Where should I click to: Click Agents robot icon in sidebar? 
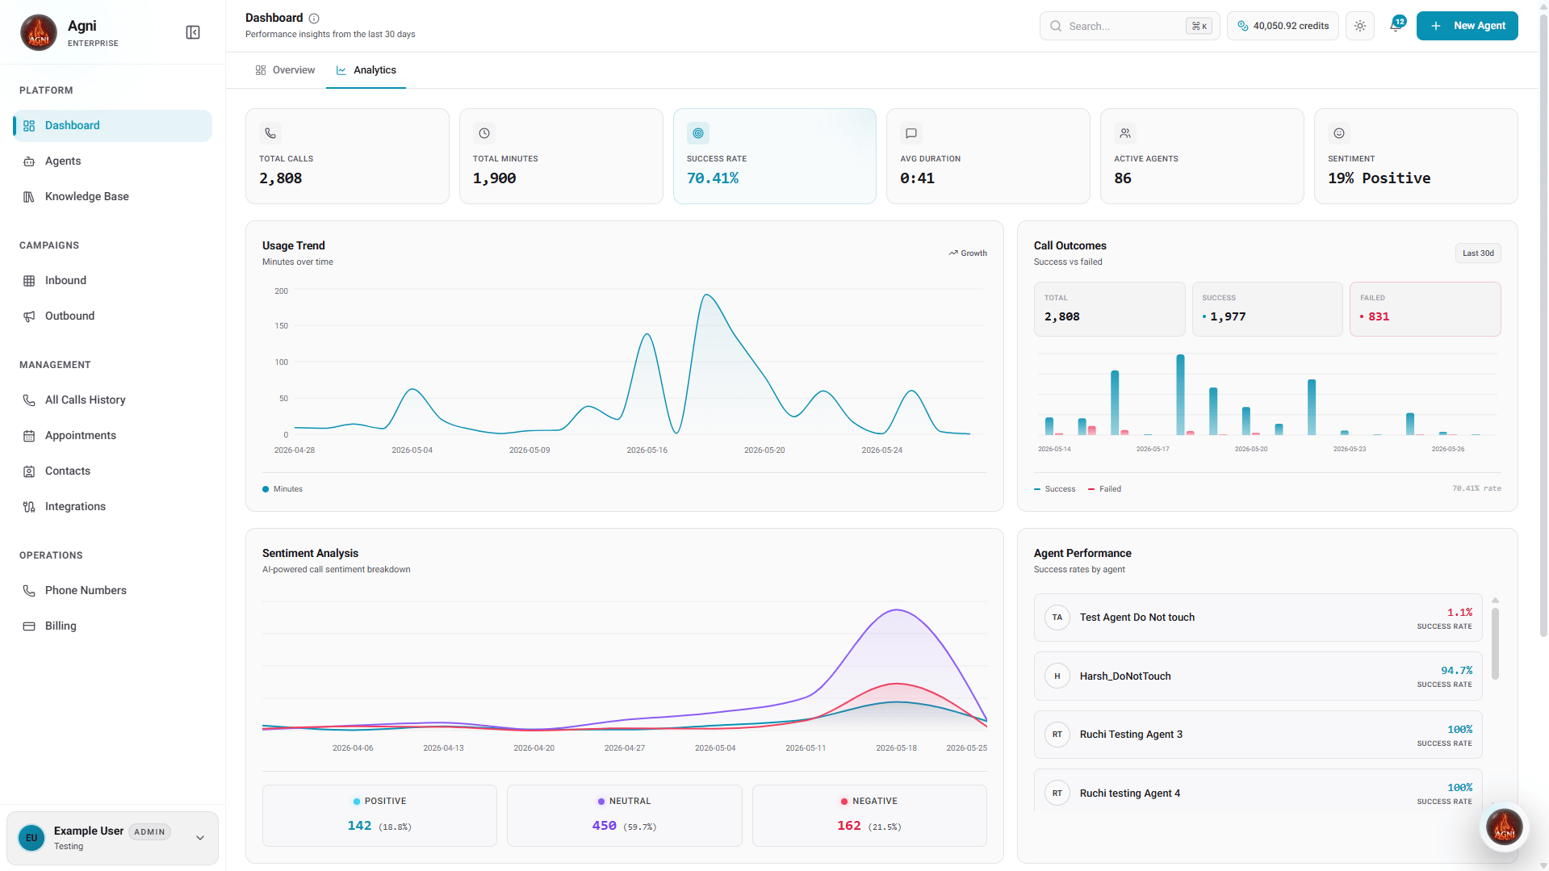[x=29, y=161]
